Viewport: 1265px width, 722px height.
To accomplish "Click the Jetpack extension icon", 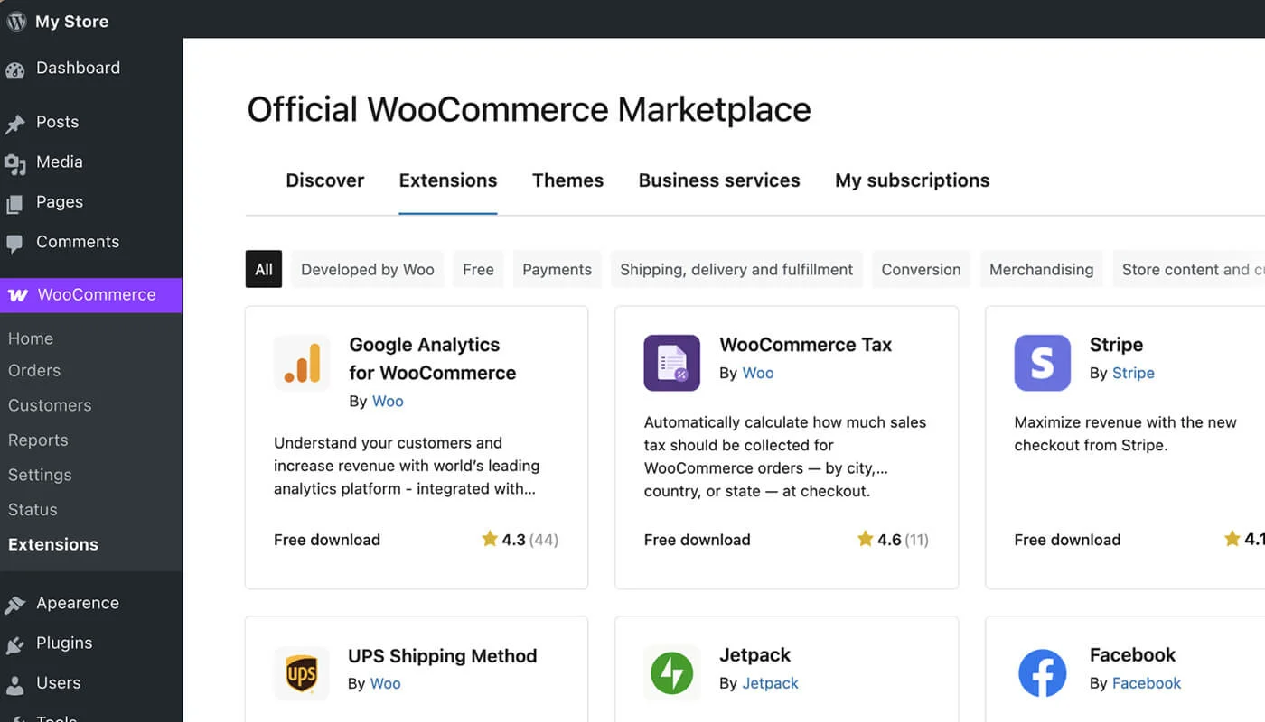I will 672,672.
